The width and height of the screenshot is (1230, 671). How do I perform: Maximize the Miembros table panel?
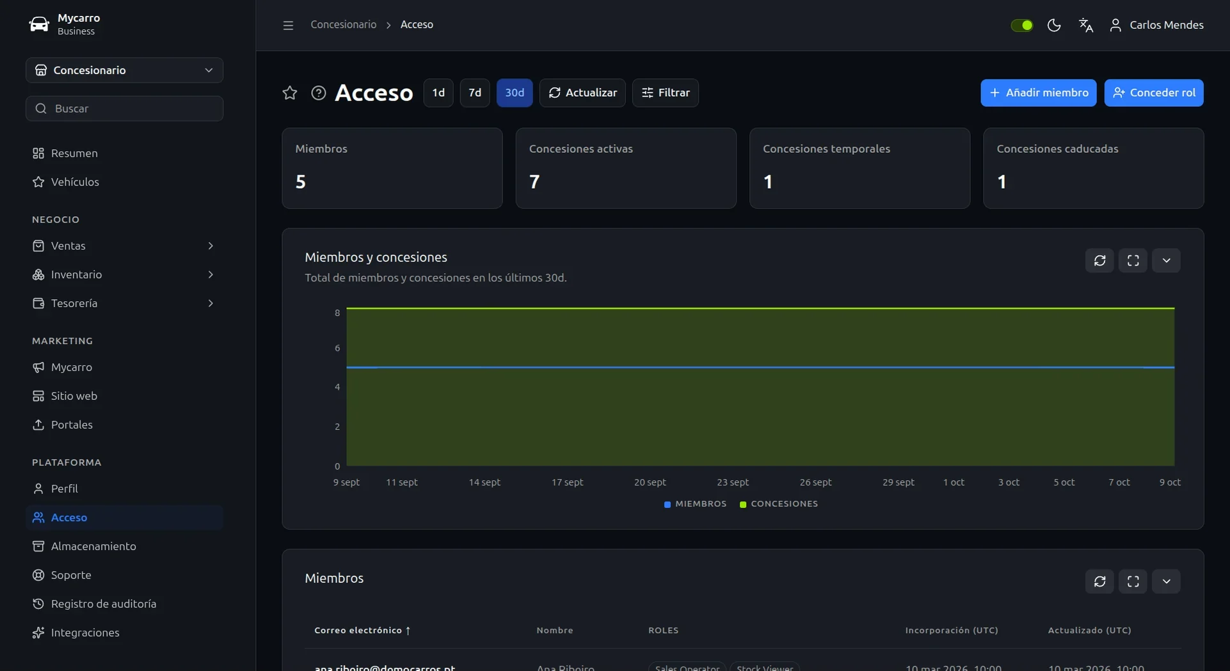[1133, 581]
